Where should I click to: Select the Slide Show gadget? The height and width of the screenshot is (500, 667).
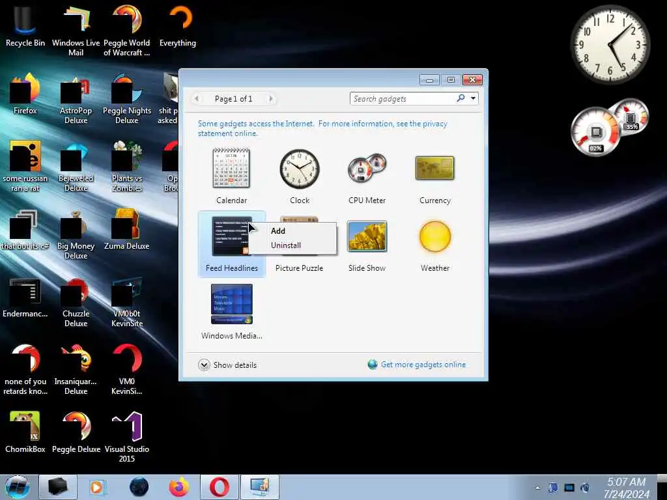(x=367, y=244)
